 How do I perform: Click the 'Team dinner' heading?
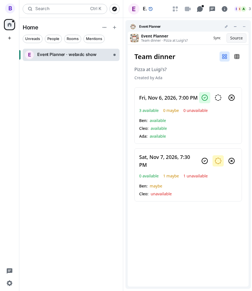[155, 57]
